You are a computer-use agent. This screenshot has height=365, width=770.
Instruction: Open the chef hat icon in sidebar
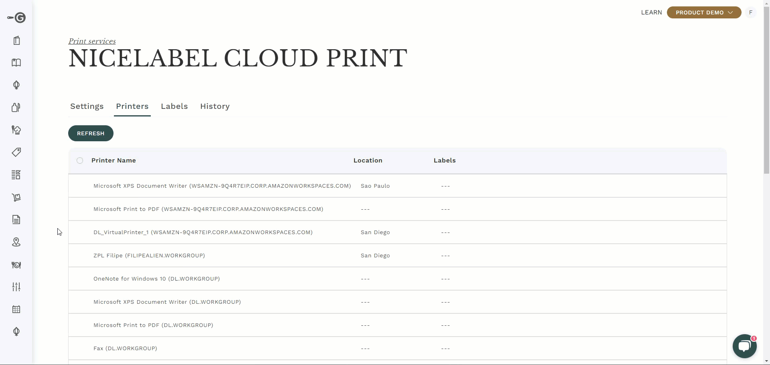click(x=16, y=130)
